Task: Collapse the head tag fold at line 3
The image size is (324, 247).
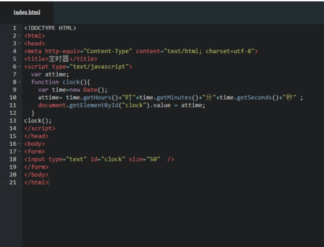Action: point(19,43)
